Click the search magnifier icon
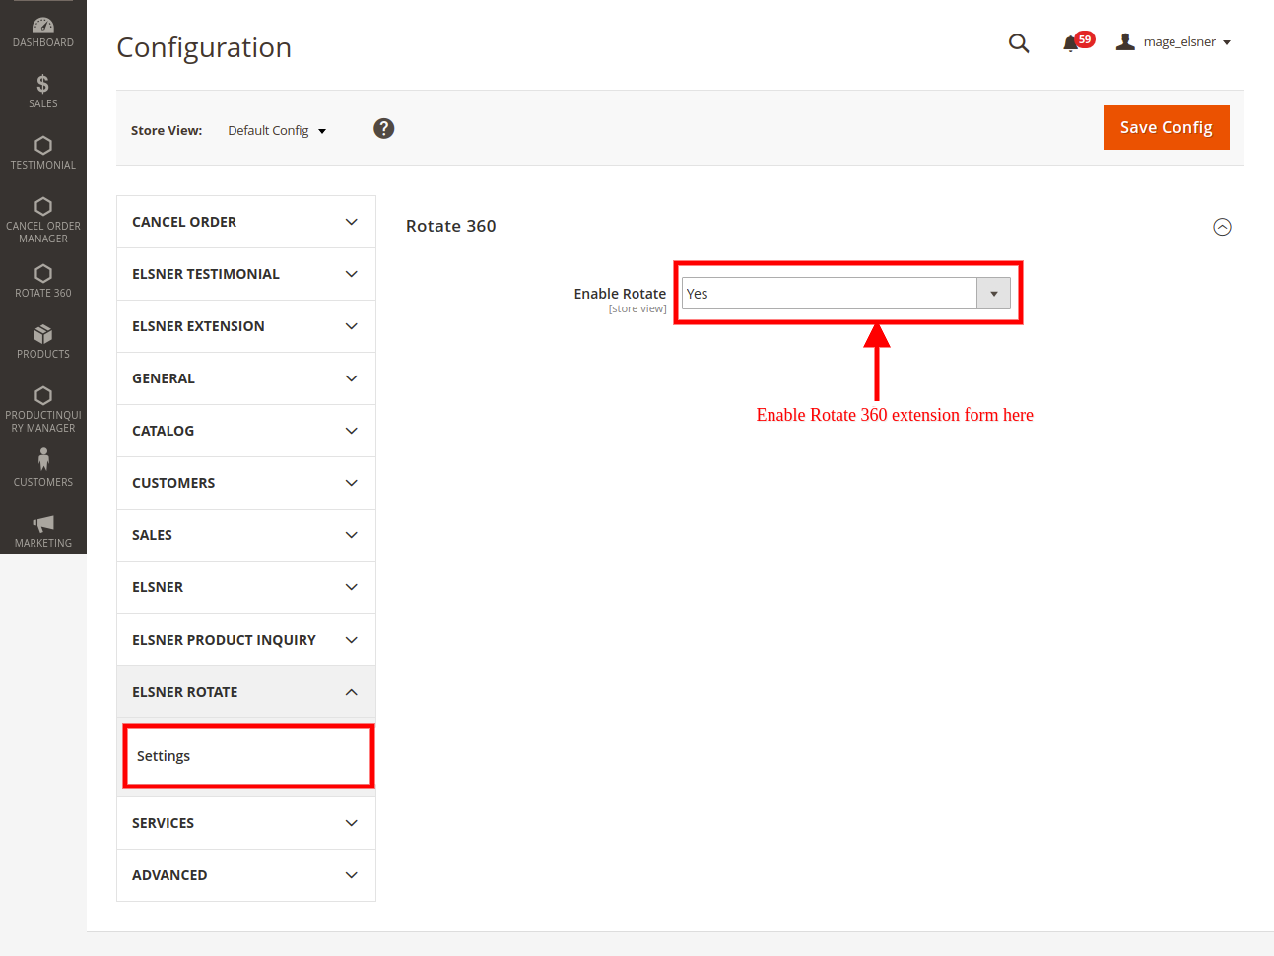This screenshot has width=1274, height=956. (1019, 43)
